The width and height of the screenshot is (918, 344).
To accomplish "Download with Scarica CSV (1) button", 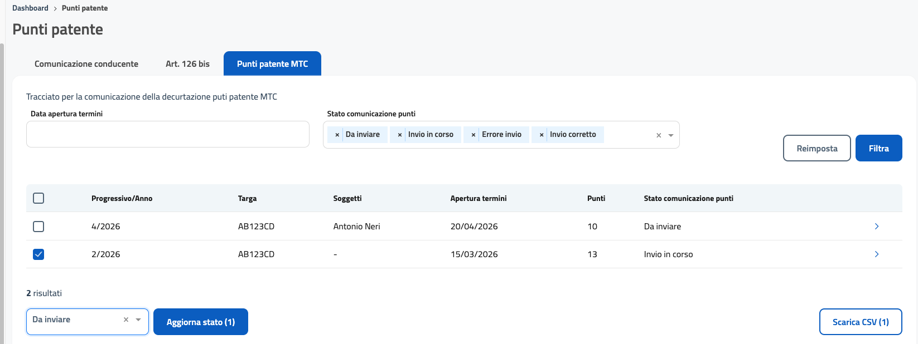I will (860, 322).
